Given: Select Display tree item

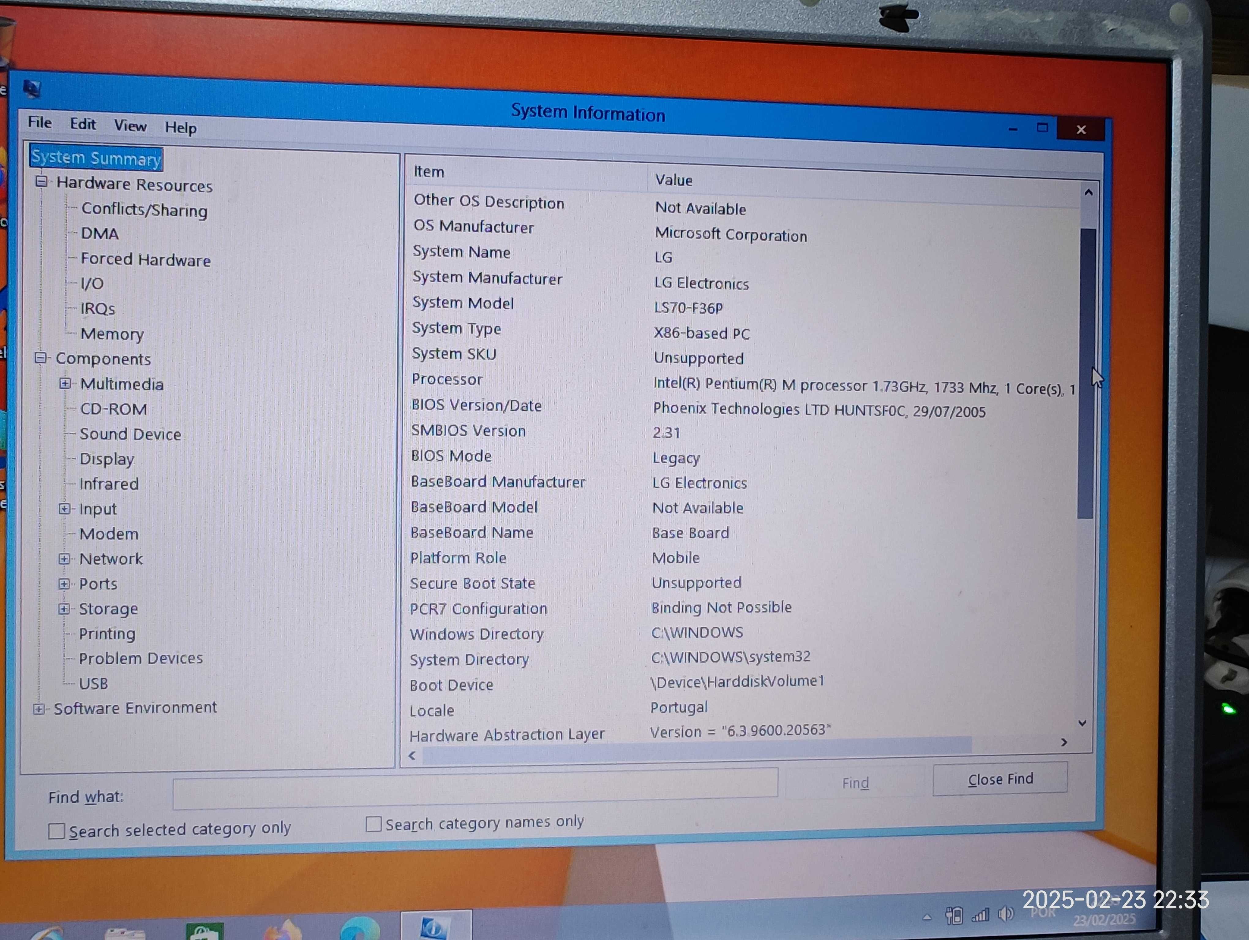Looking at the screenshot, I should (x=107, y=459).
